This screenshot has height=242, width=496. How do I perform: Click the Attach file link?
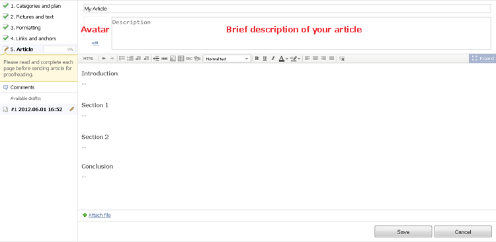(100, 215)
